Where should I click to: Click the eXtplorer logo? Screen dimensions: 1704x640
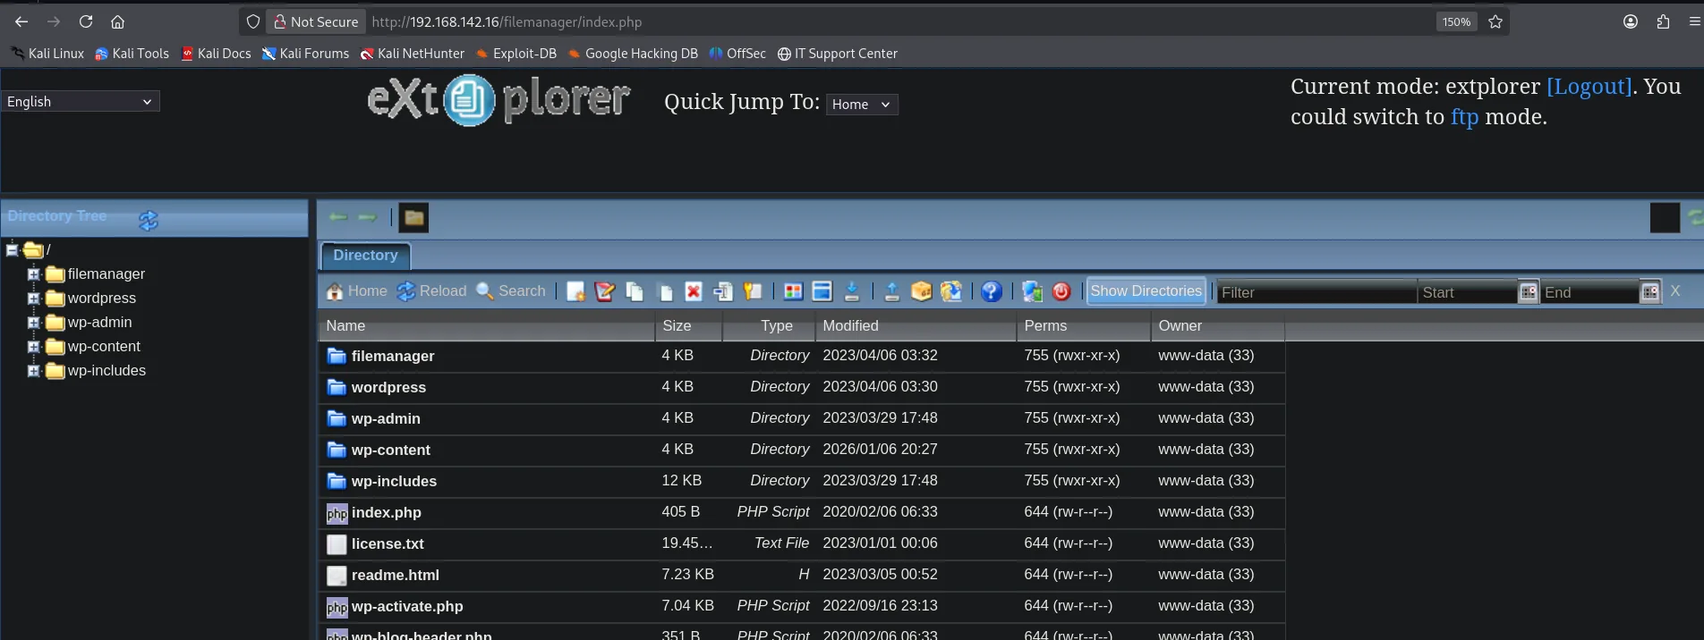click(498, 99)
